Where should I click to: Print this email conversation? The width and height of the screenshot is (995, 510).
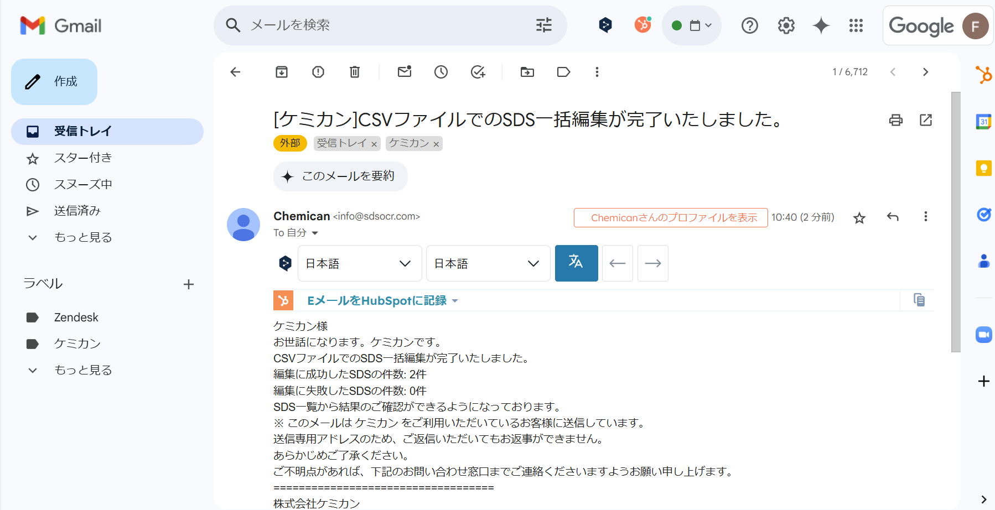tap(896, 120)
